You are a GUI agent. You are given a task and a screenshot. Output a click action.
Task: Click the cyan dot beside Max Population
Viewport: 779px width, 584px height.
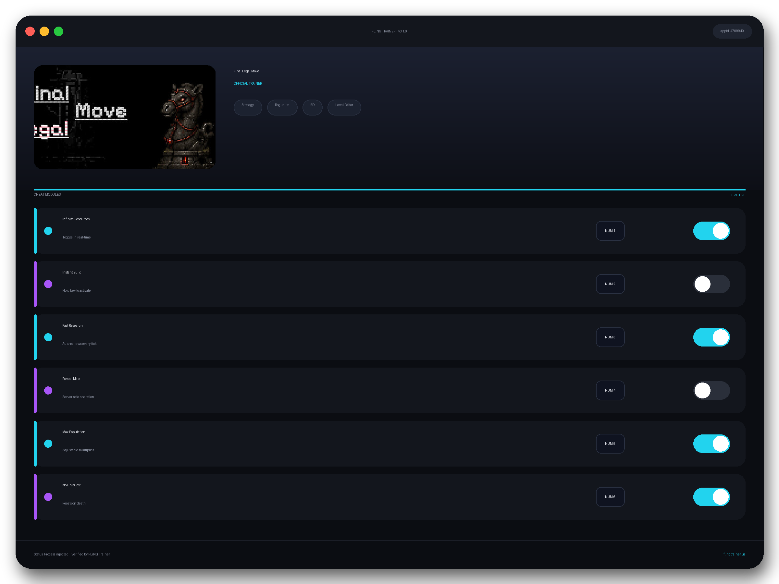coord(48,444)
